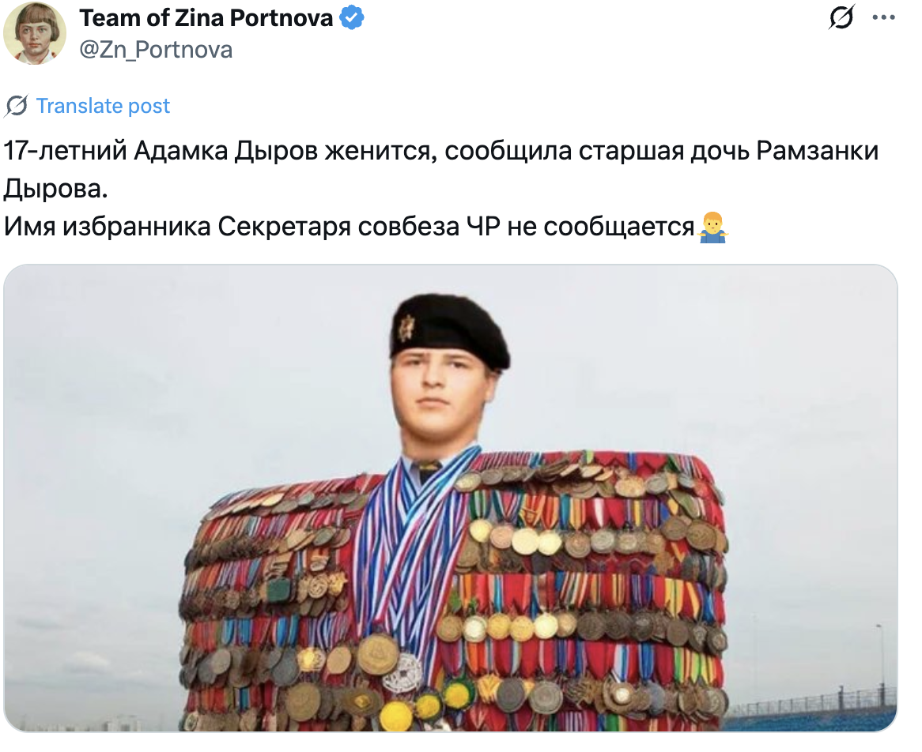922x752 pixels.
Task: Click the Grok icon beside Translate post
Action: [17, 107]
